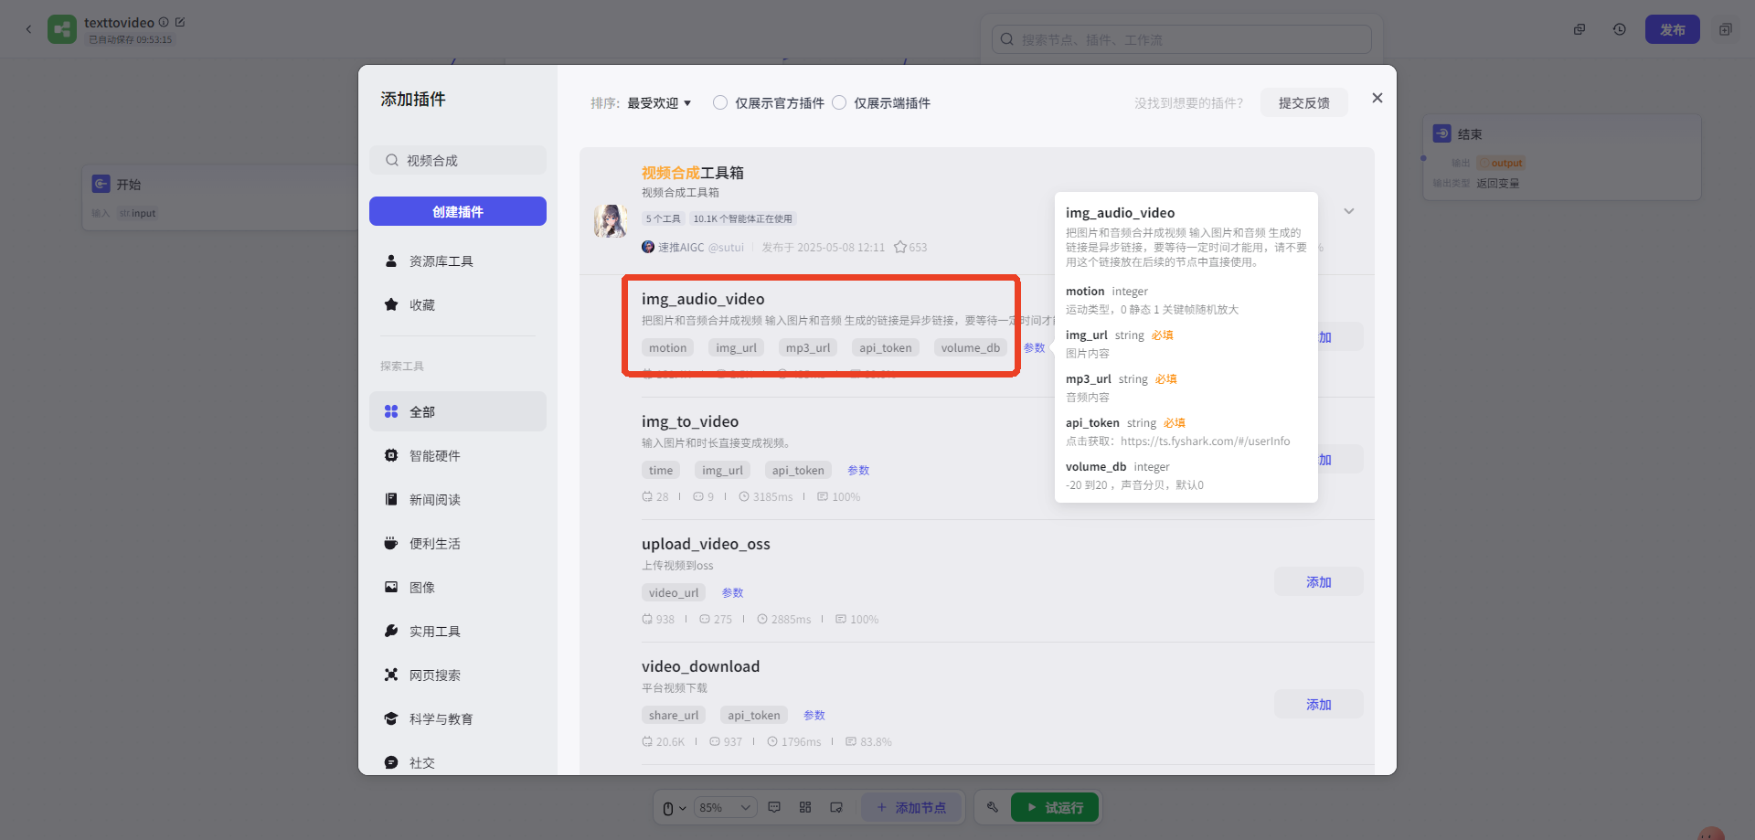Select the 实用工具 category
The image size is (1755, 840).
pyautogui.click(x=434, y=632)
